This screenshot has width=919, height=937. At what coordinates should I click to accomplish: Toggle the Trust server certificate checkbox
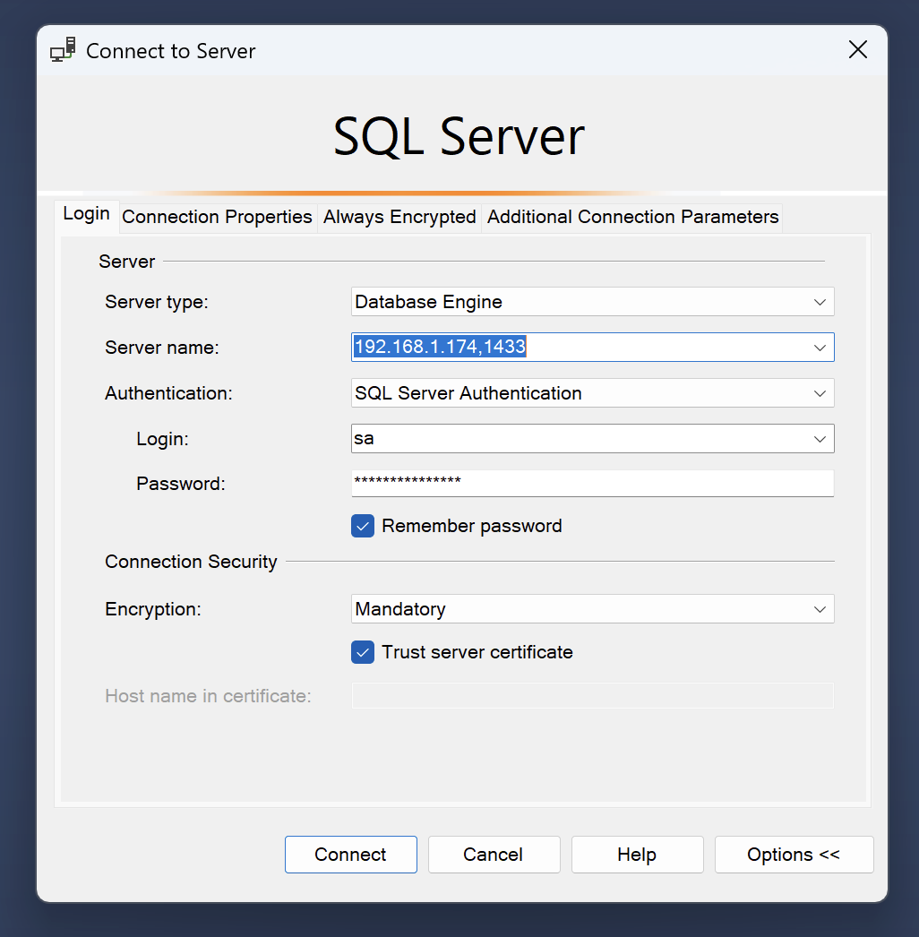[363, 652]
